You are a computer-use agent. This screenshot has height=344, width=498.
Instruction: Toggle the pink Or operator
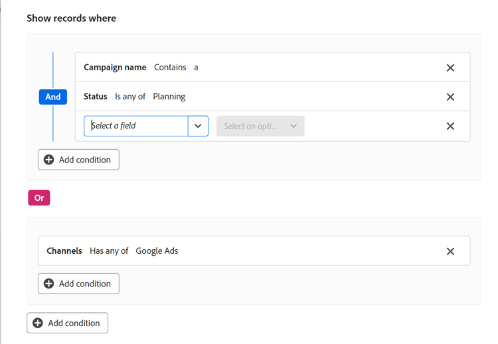pos(39,198)
